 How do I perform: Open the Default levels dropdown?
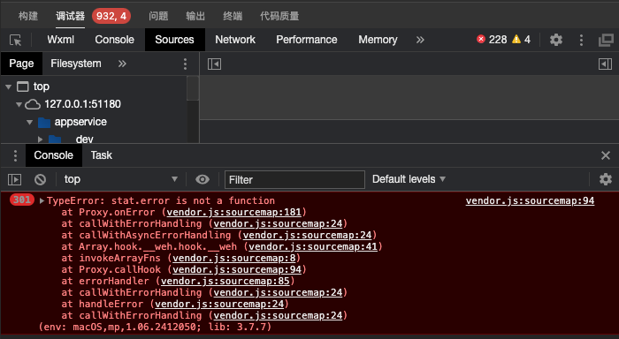pyautogui.click(x=409, y=179)
